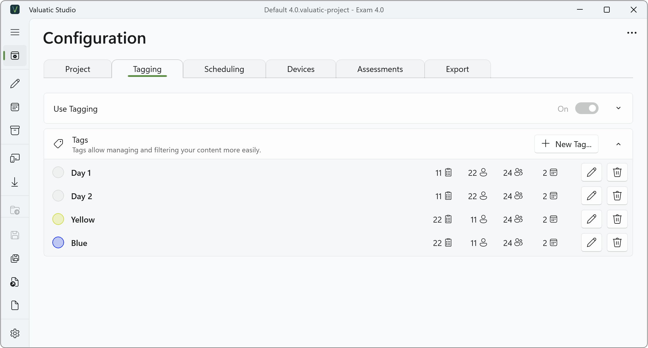Delete the Yellow tag with trash icon
Screen dimensions: 648x348
pos(617,219)
